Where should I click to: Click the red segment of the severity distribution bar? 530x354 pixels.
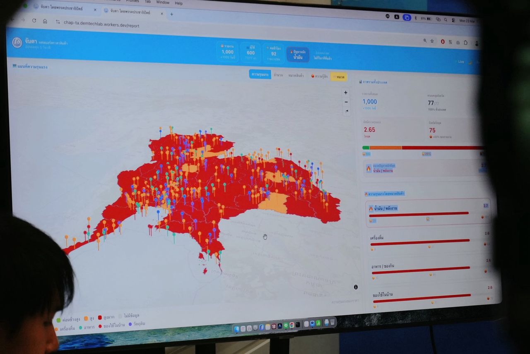(x=443, y=148)
